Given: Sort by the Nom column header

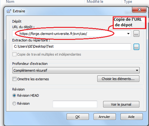Looking at the screenshot, I should point(10,1).
